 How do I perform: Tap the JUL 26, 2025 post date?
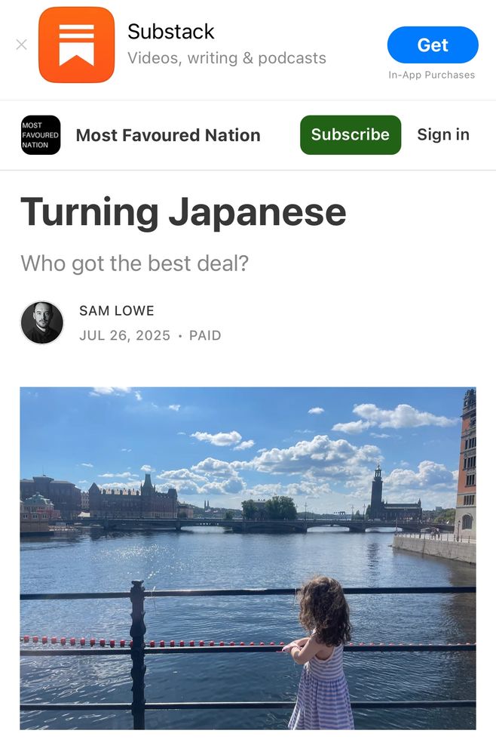125,335
